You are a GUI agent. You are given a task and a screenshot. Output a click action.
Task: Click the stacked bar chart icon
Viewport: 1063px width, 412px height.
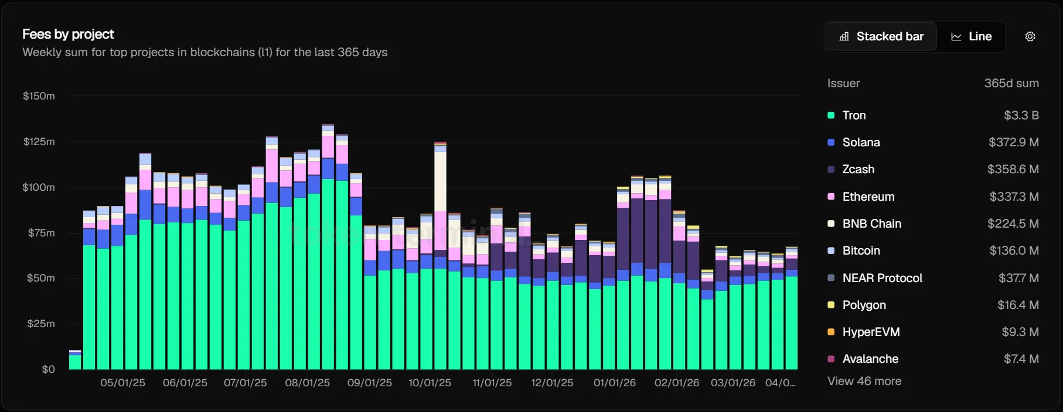coord(844,37)
